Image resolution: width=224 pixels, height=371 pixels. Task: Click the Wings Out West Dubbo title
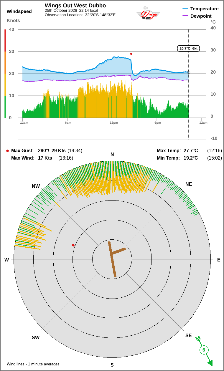coord(75,6)
